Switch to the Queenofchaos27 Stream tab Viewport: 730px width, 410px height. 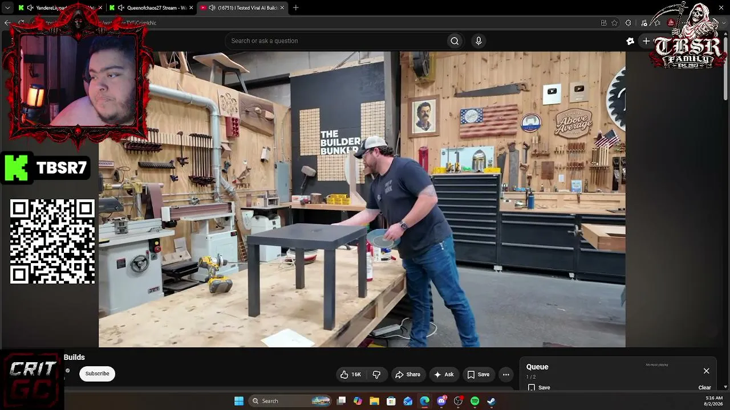click(152, 8)
